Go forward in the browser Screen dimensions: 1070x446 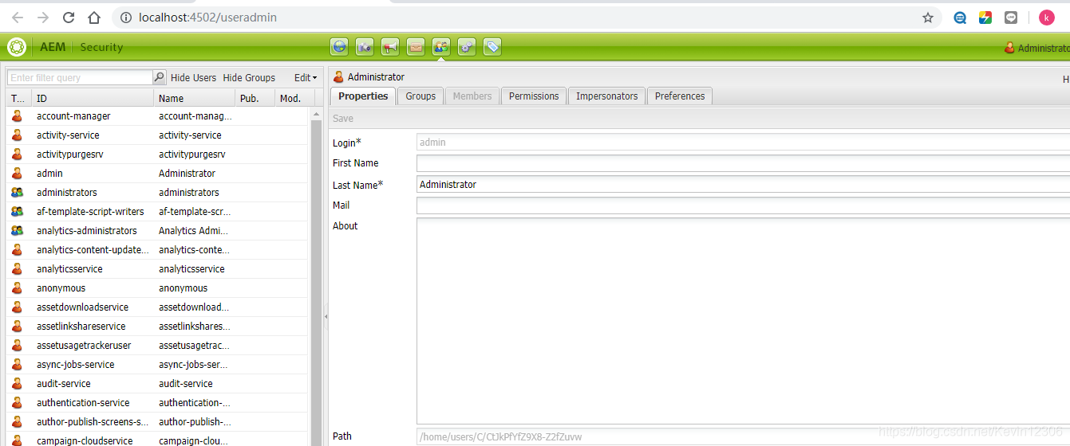tap(43, 18)
